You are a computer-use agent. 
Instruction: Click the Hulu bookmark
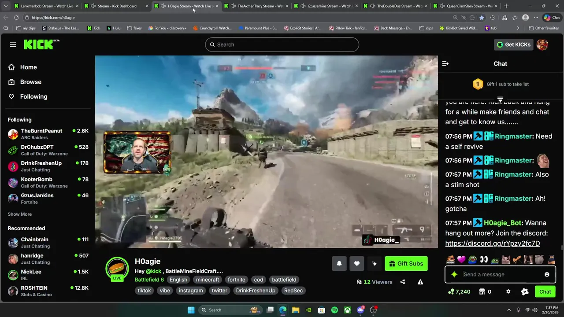(x=113, y=28)
